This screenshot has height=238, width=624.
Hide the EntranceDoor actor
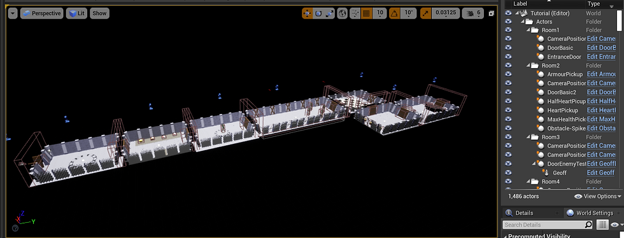point(508,57)
